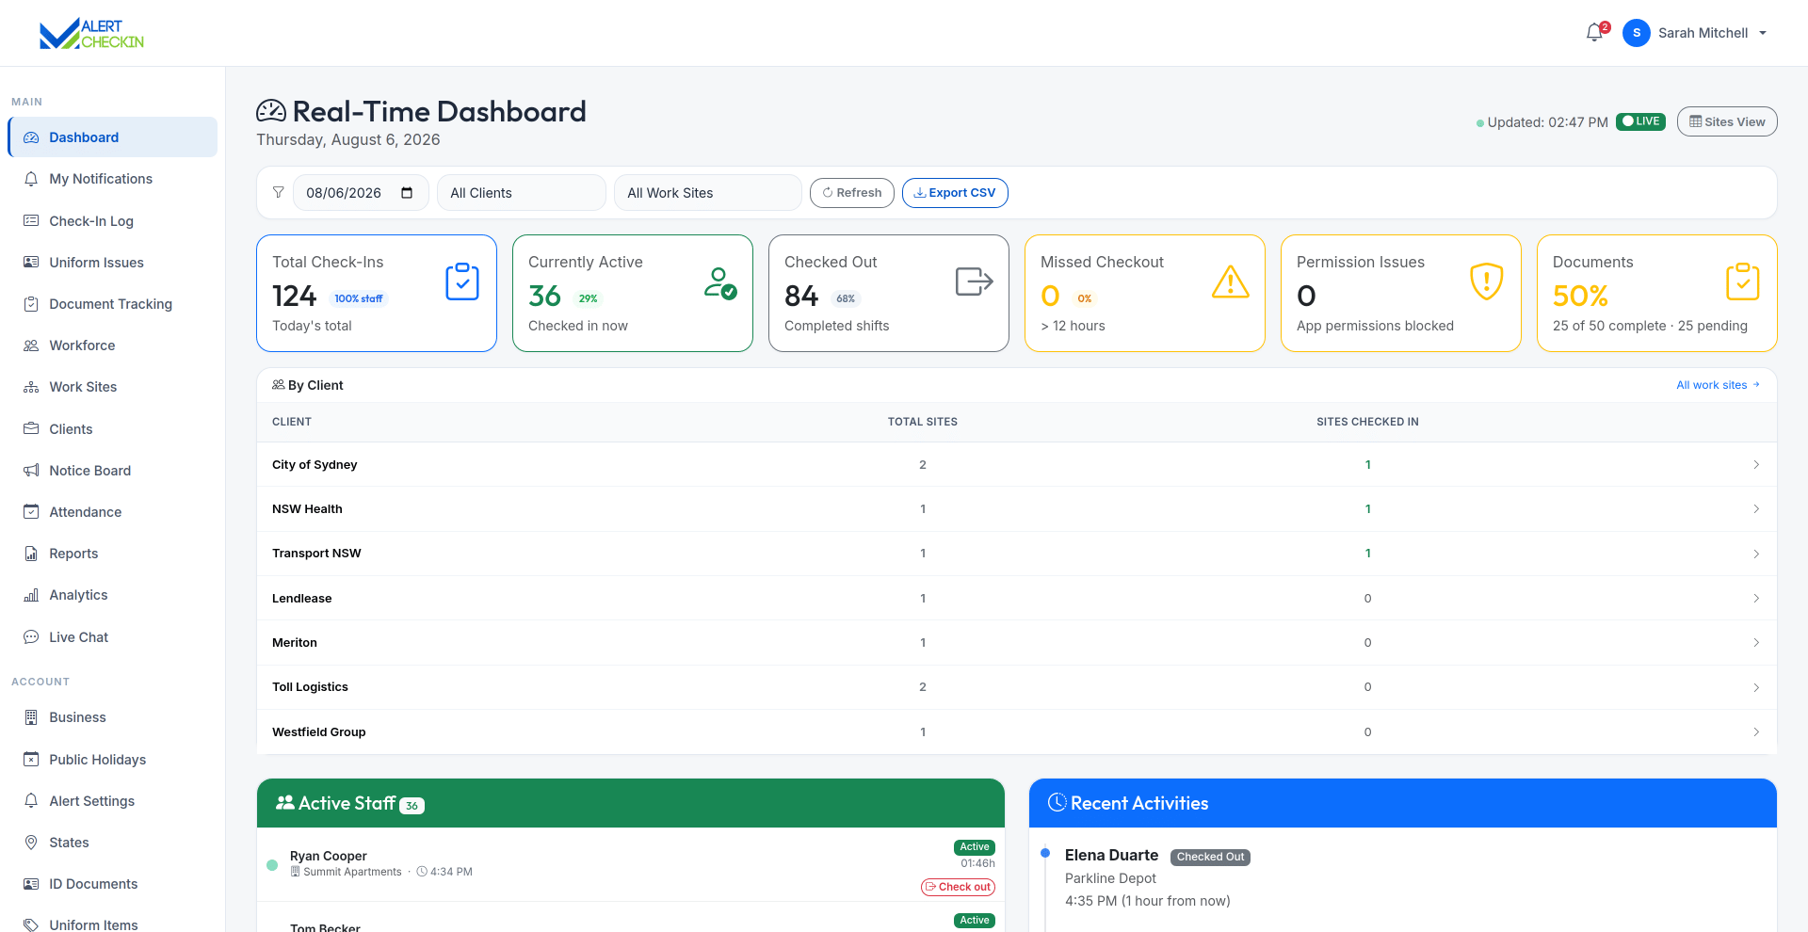The image size is (1808, 932).
Task: Click the Checked Out badge beside Elena Duarte
Action: pyautogui.click(x=1210, y=857)
